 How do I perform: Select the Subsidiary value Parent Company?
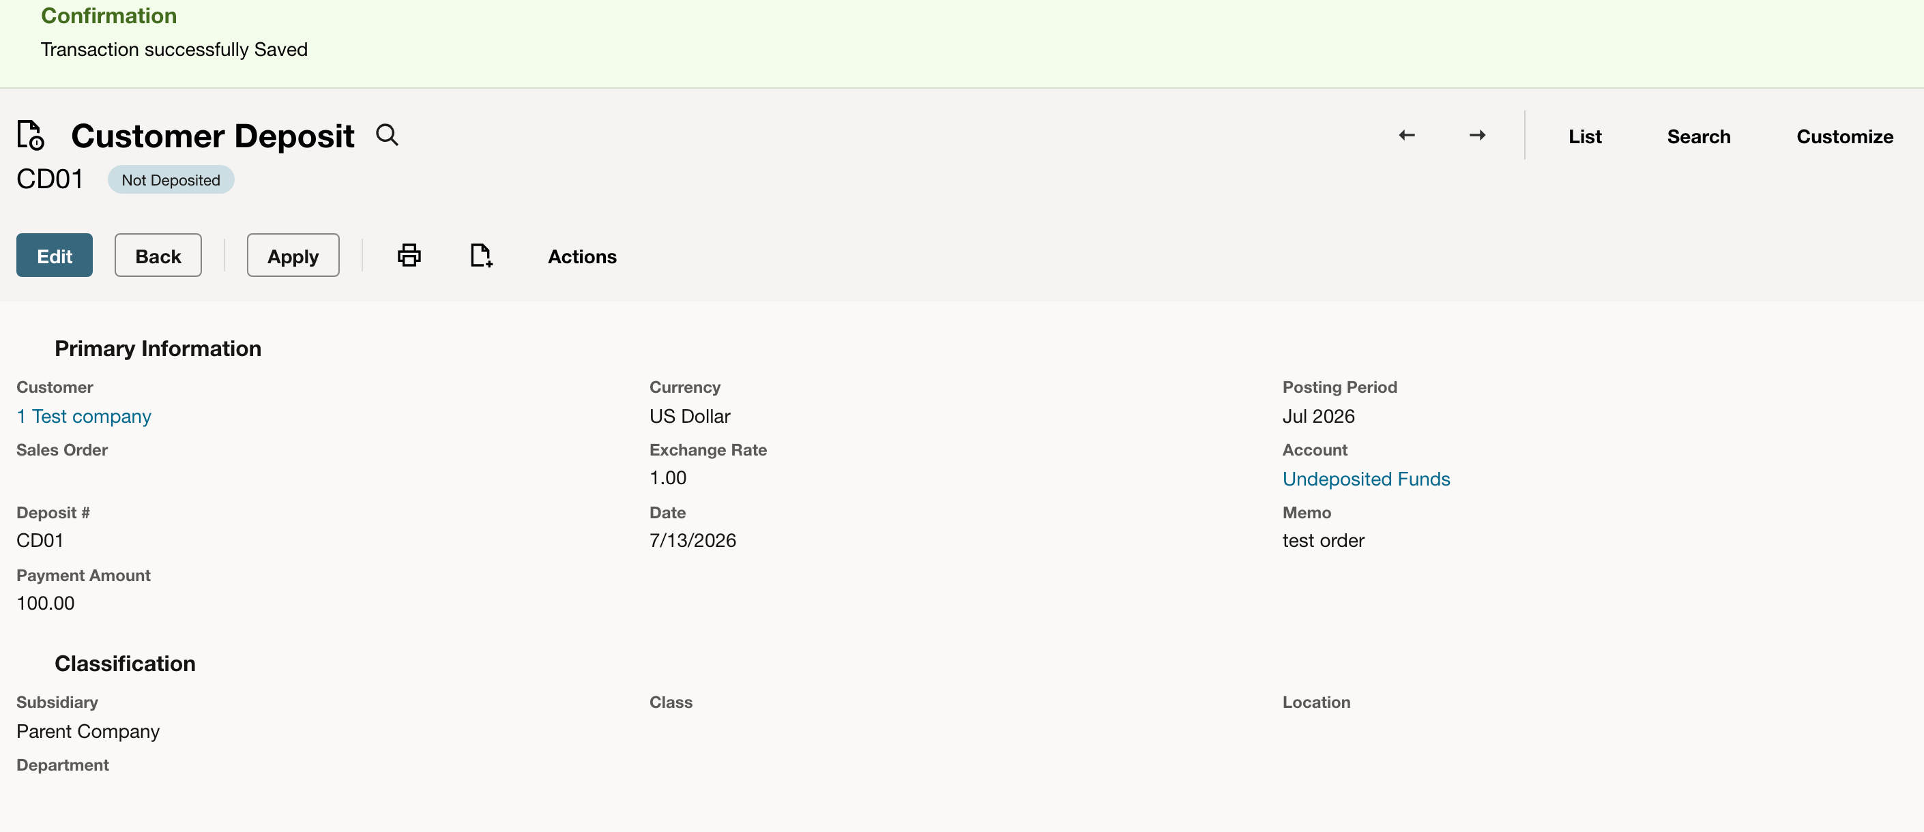(88, 731)
